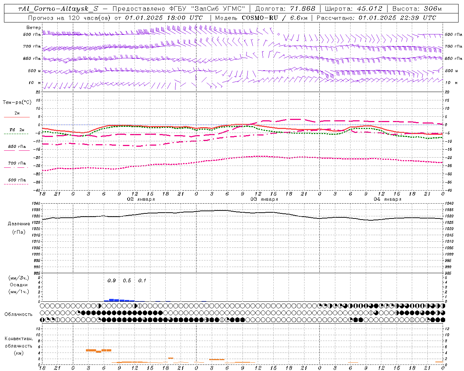
Task: Select the 'Долгота: 71.868' header field
Action: tap(285, 9)
